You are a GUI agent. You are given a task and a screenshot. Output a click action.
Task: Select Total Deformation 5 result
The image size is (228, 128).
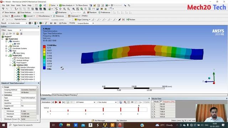(x=27, y=79)
